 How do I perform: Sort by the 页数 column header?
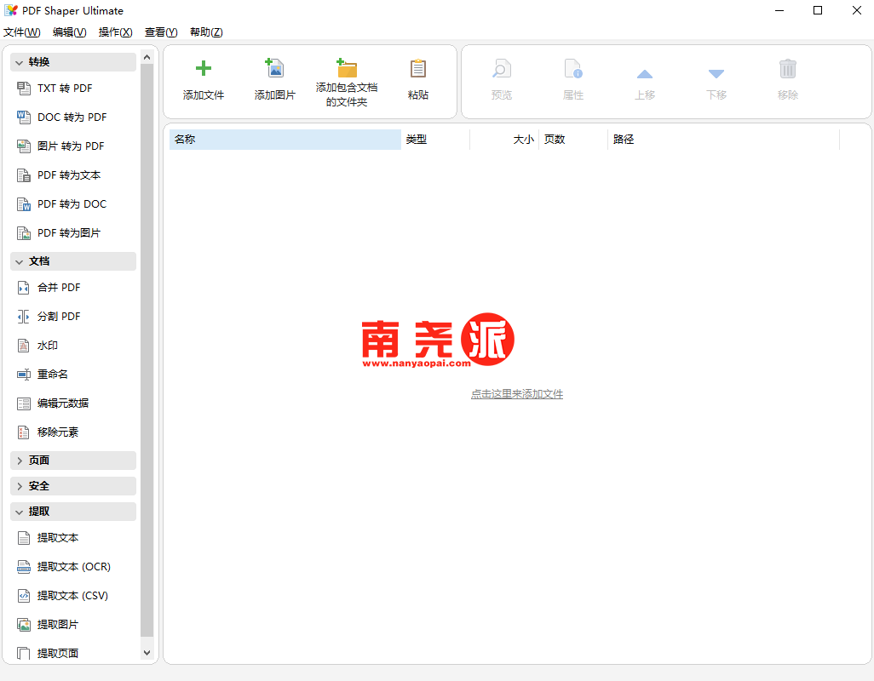pyautogui.click(x=573, y=140)
